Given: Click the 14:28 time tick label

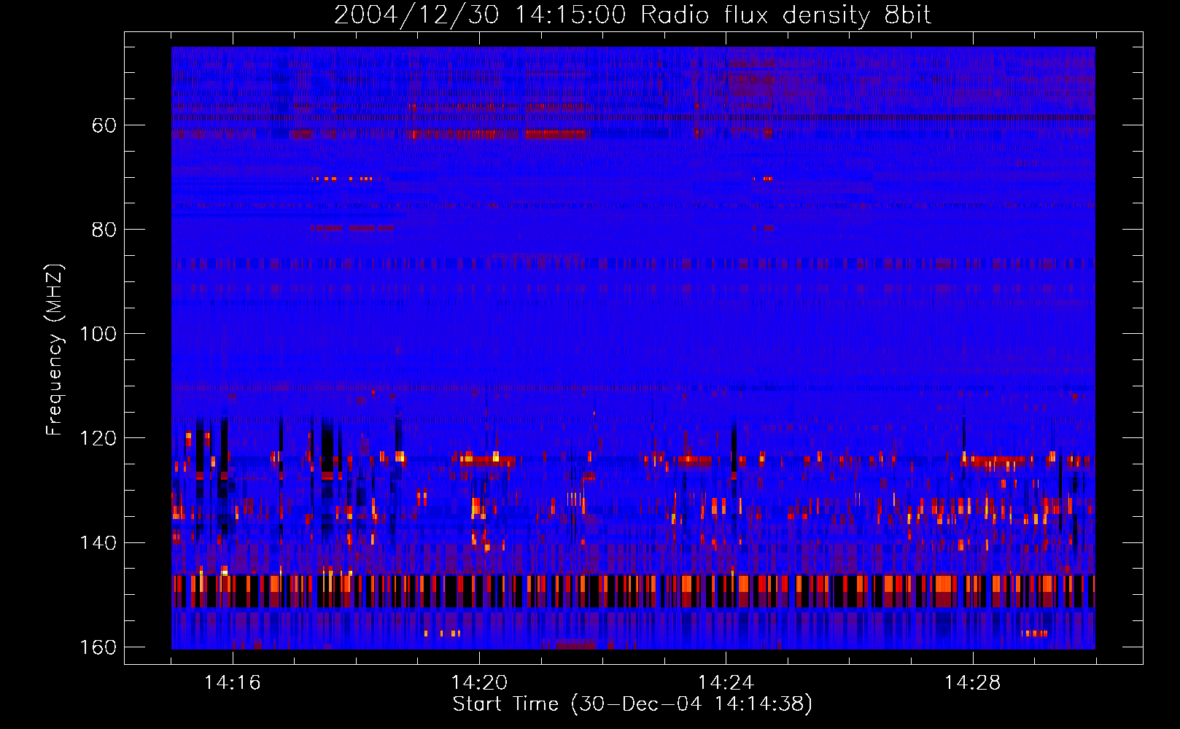Looking at the screenshot, I should 973,683.
